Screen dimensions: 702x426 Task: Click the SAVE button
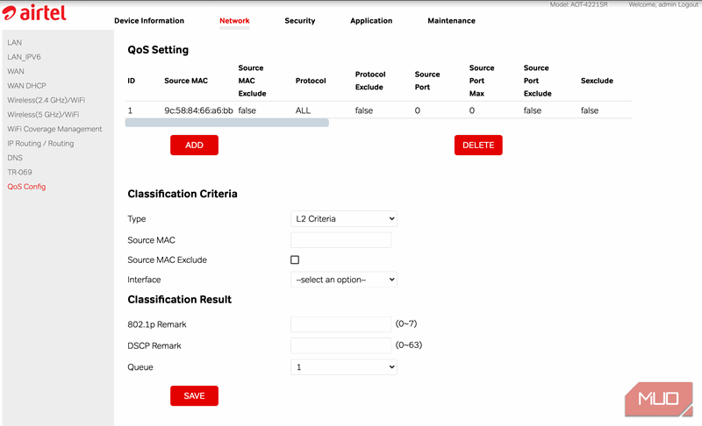194,396
